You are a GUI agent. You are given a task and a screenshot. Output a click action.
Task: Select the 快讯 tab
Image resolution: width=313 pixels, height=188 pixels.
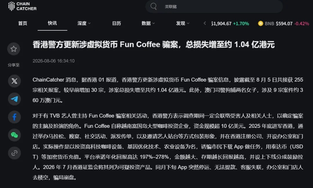point(52,23)
